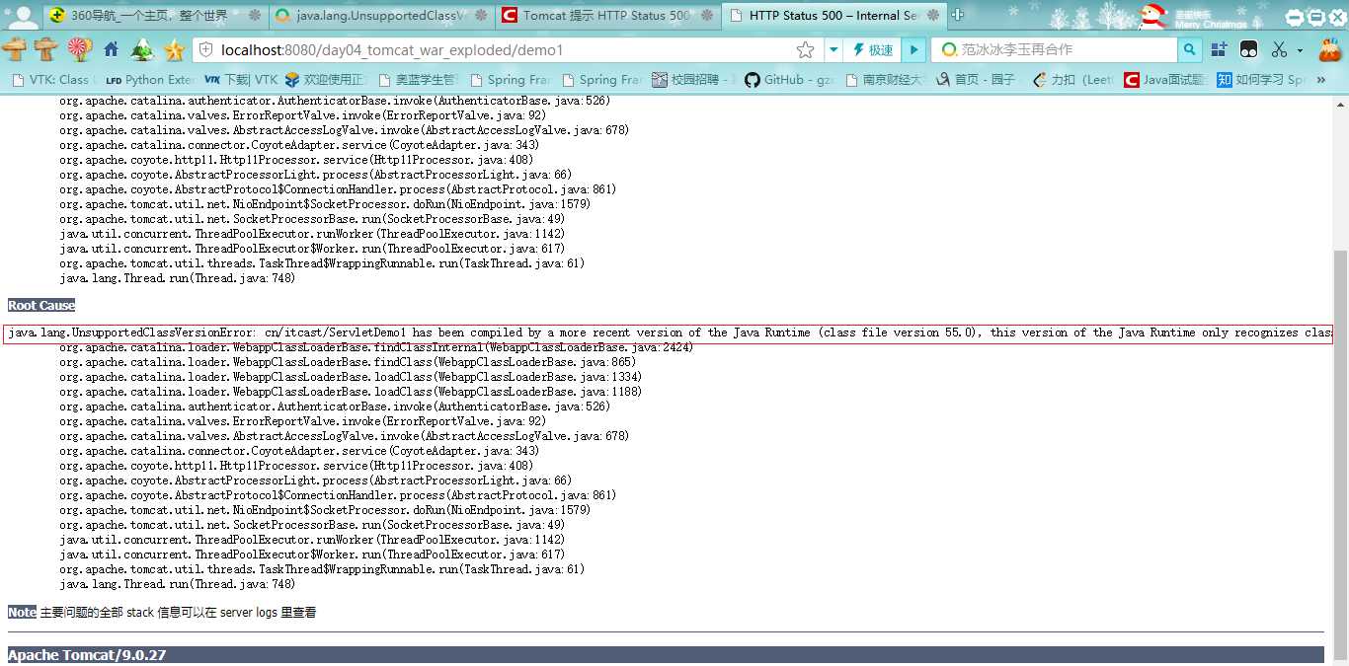Viewport: 1349px width, 666px height.
Task: Open the Java面试题 bookmark
Action: click(1165, 80)
